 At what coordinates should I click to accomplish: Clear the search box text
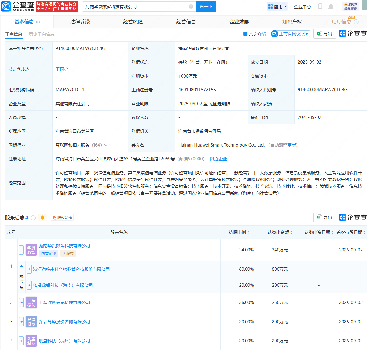click(191, 6)
